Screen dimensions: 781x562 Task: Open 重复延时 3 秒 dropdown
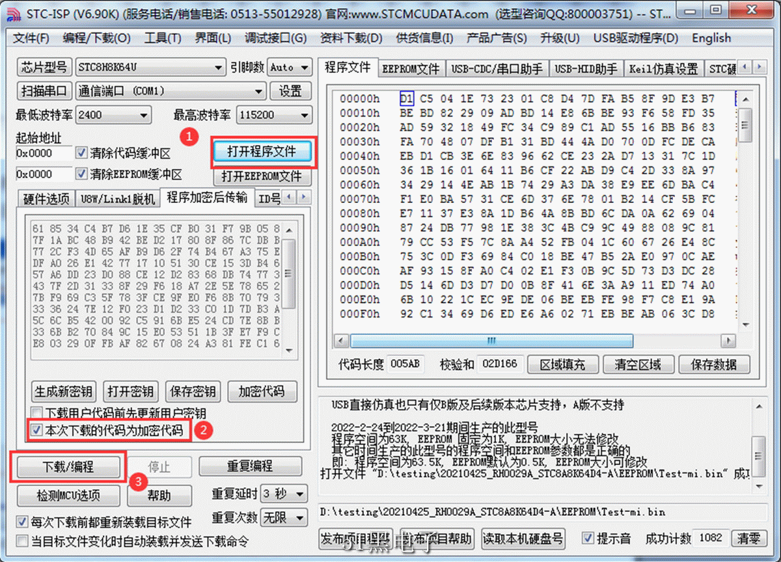click(284, 494)
